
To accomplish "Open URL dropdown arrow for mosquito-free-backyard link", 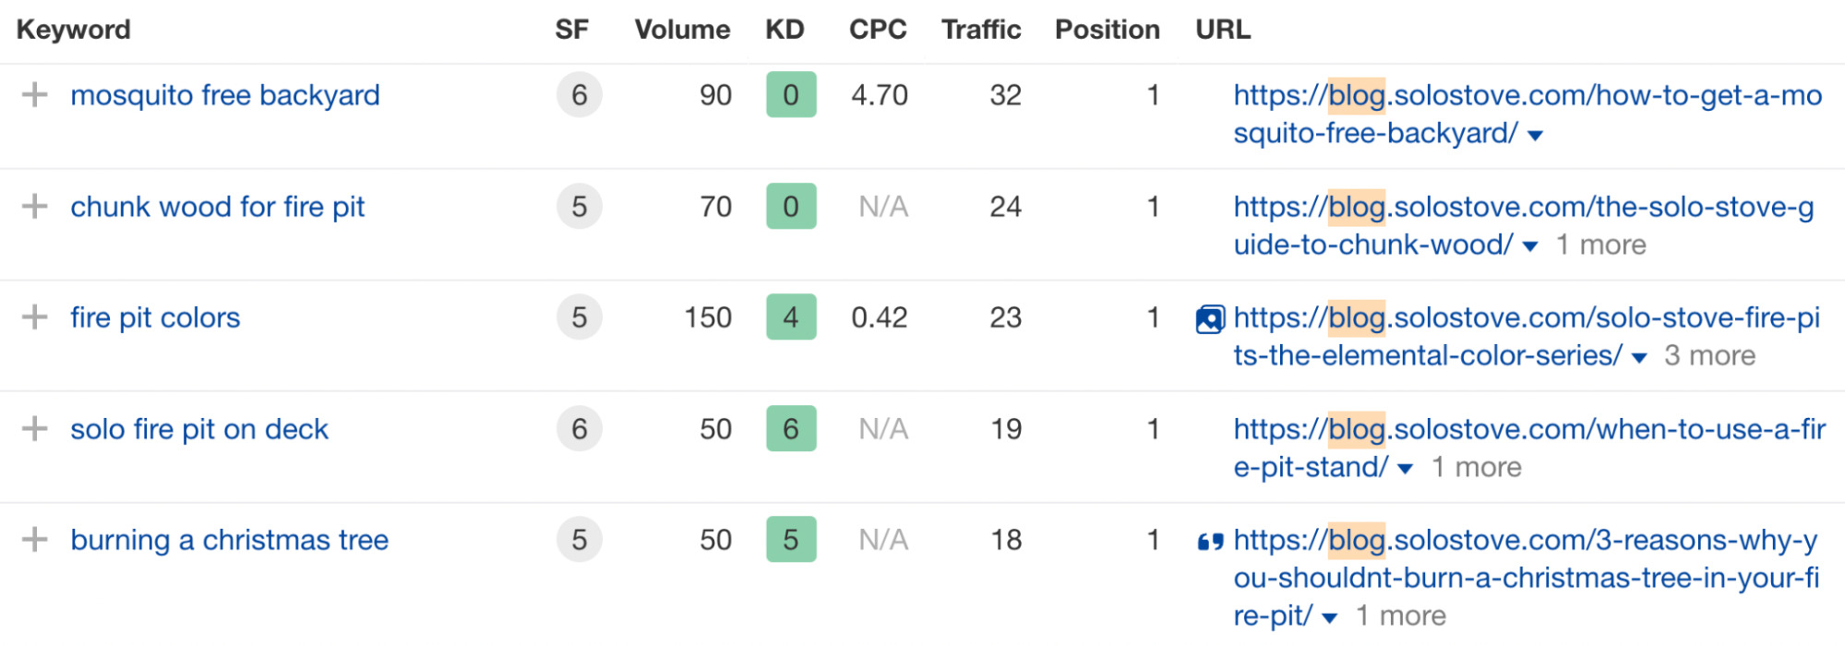I will [x=1536, y=136].
